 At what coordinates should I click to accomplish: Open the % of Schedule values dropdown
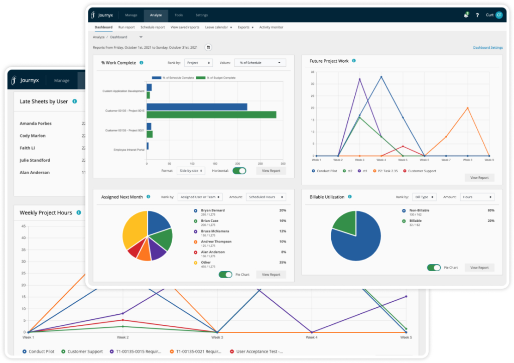(x=260, y=63)
